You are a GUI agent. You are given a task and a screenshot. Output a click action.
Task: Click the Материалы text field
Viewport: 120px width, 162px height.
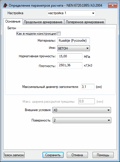[73, 41]
